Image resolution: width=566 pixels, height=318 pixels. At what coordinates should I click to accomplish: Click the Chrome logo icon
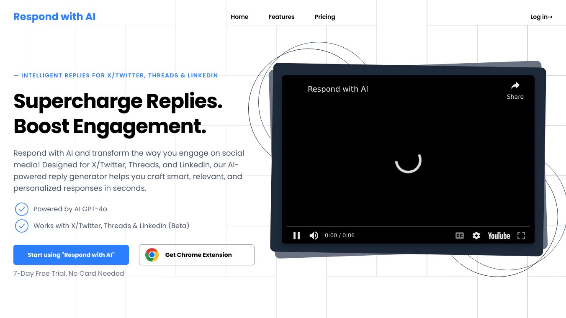[152, 255]
